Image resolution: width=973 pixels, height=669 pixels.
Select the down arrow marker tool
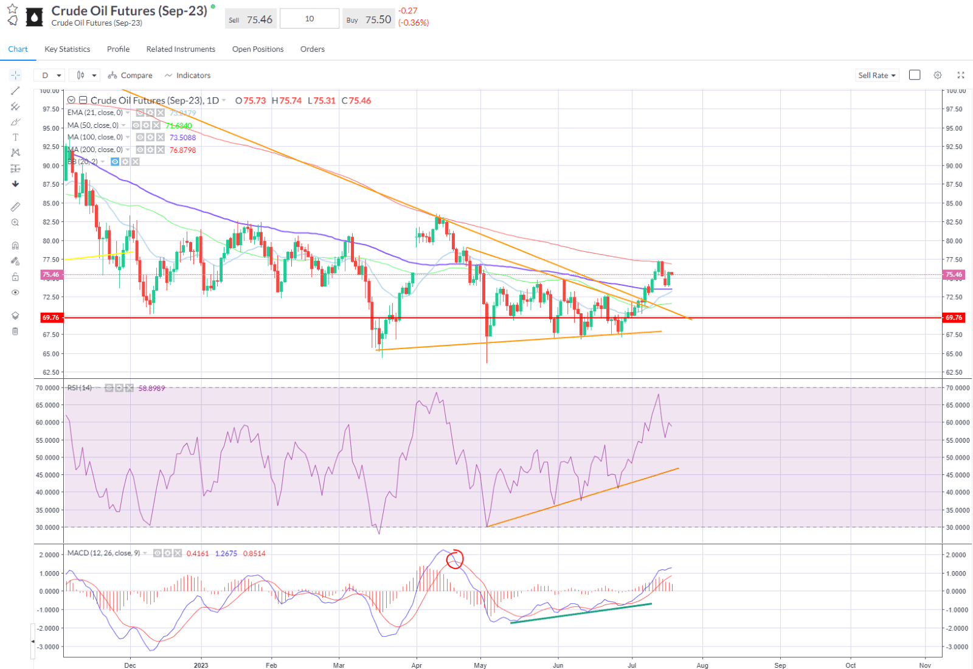coord(15,184)
